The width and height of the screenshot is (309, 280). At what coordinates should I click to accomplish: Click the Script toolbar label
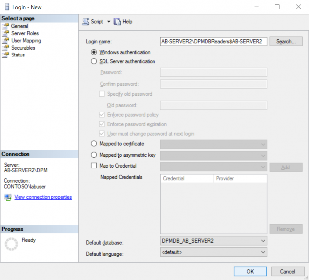click(x=97, y=21)
